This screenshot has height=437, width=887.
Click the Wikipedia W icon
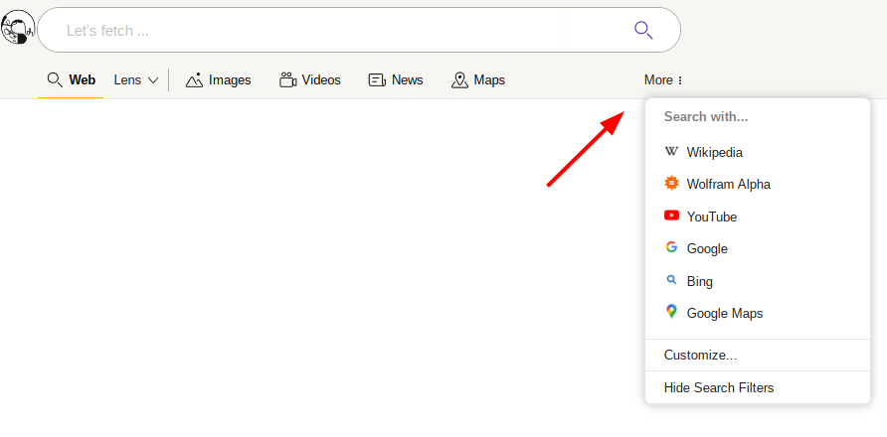671,152
